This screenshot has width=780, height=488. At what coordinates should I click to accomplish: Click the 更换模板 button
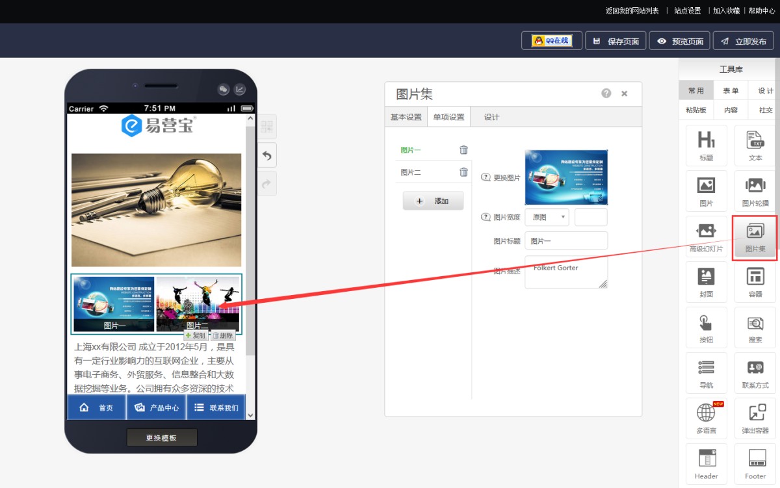click(161, 437)
